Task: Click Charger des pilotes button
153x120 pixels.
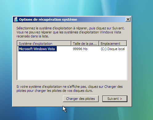Action: click(81, 99)
